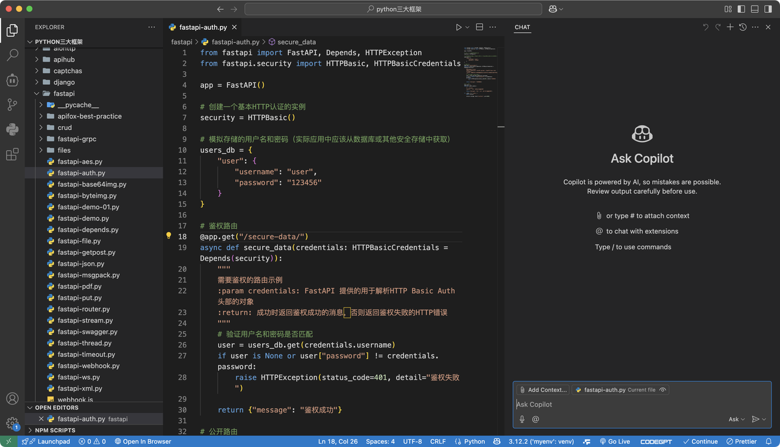Expand the __pycache__ folder
Screen dimensions: 780x447
pos(94,105)
